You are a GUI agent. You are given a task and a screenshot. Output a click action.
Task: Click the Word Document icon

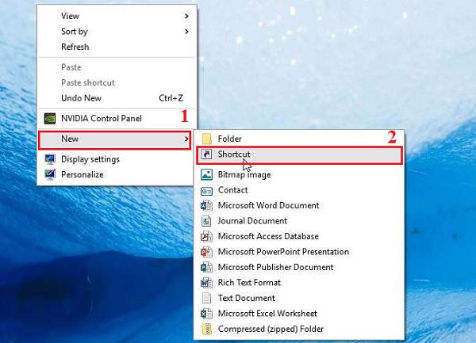click(x=206, y=206)
